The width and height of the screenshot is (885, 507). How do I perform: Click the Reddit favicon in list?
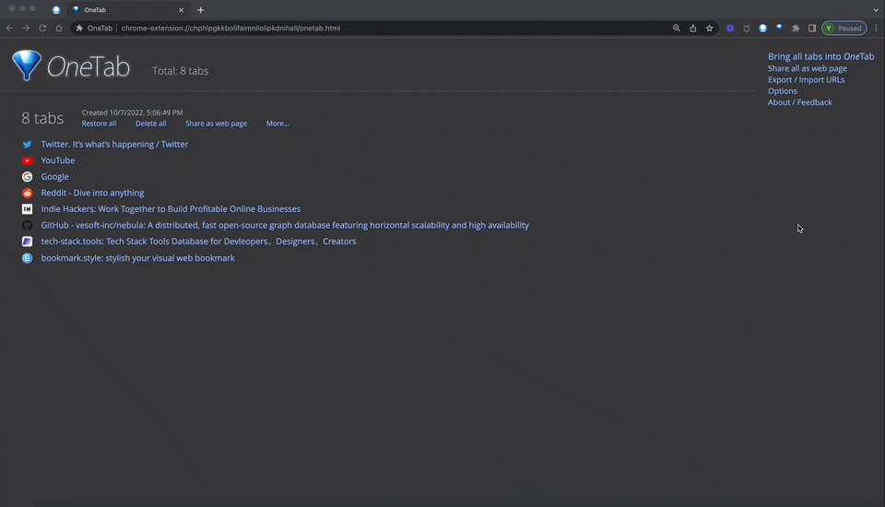pyautogui.click(x=28, y=193)
